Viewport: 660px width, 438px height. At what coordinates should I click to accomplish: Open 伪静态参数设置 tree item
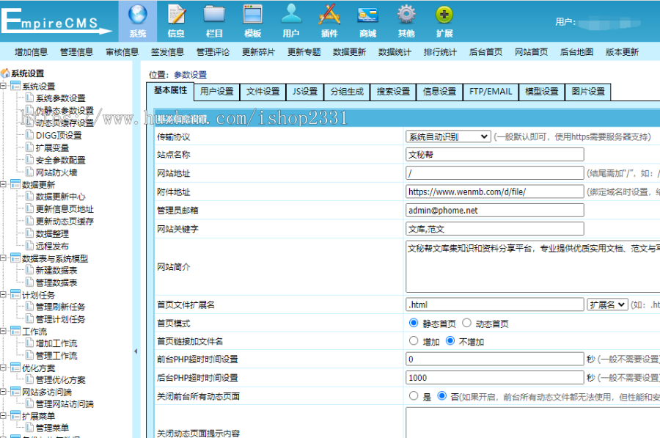(x=65, y=110)
